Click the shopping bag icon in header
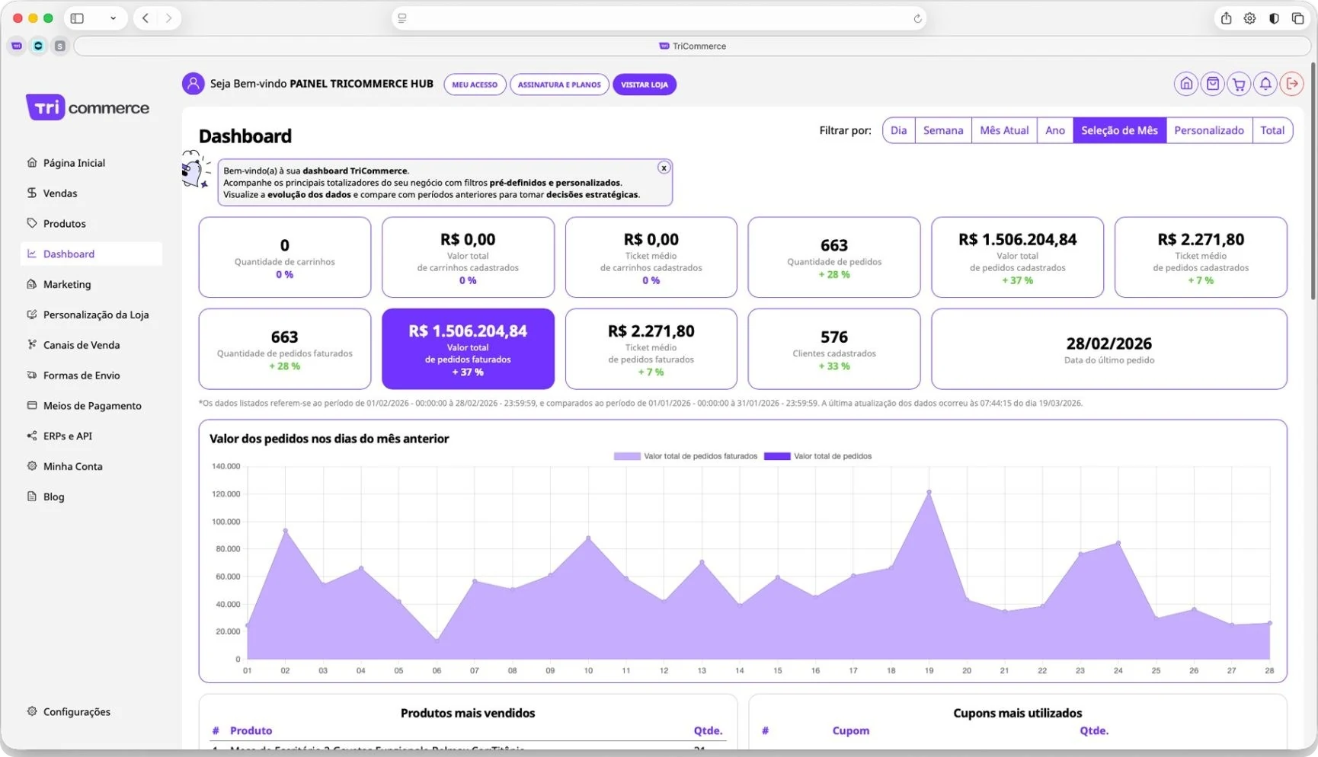 point(1213,84)
